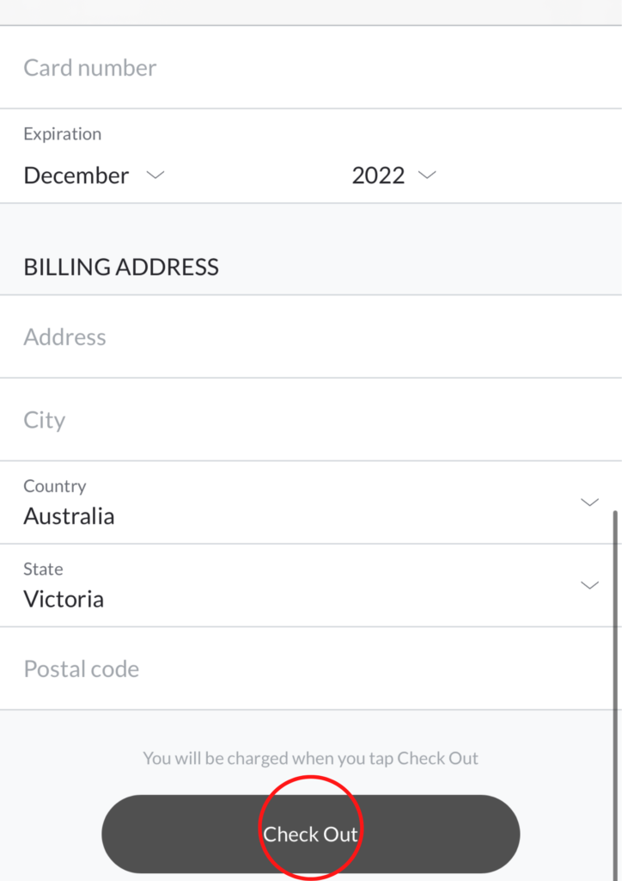This screenshot has width=622, height=881.
Task: Click the chevron next to December
Action: pos(155,175)
